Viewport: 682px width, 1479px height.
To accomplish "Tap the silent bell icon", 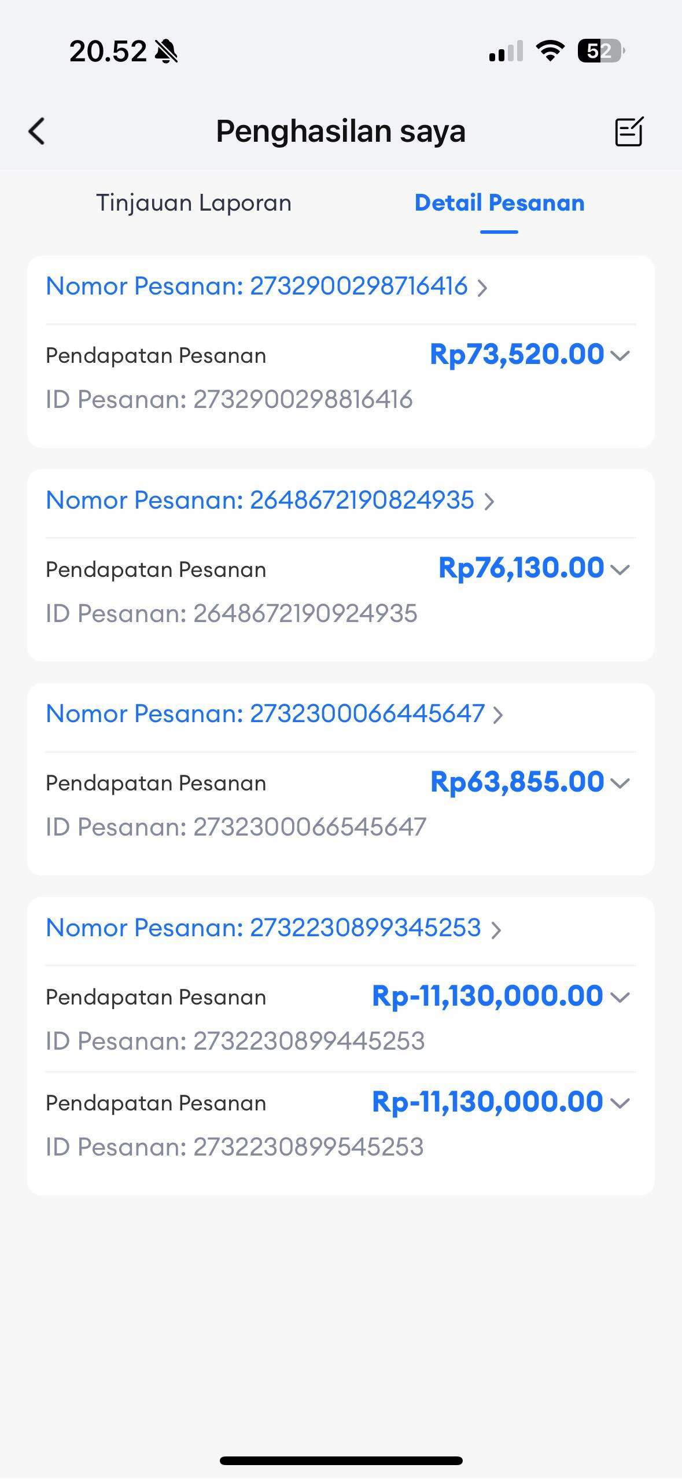I will coord(167,51).
